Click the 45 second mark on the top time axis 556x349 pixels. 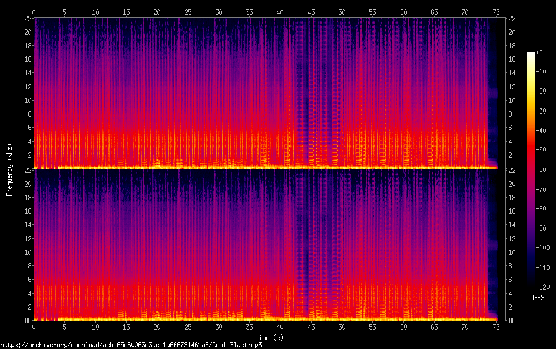point(311,12)
